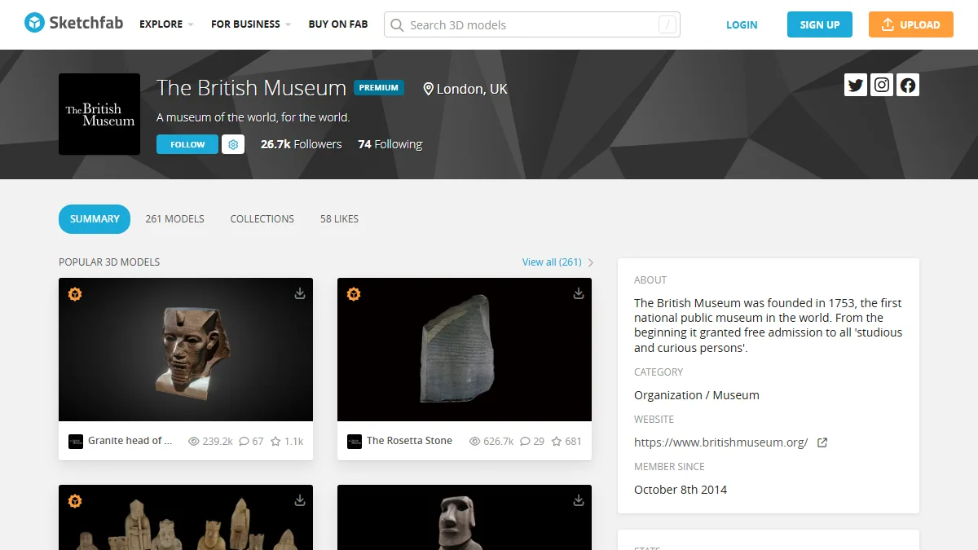Click 'October 8th 2014' member date
This screenshot has height=550, width=978.
point(681,490)
